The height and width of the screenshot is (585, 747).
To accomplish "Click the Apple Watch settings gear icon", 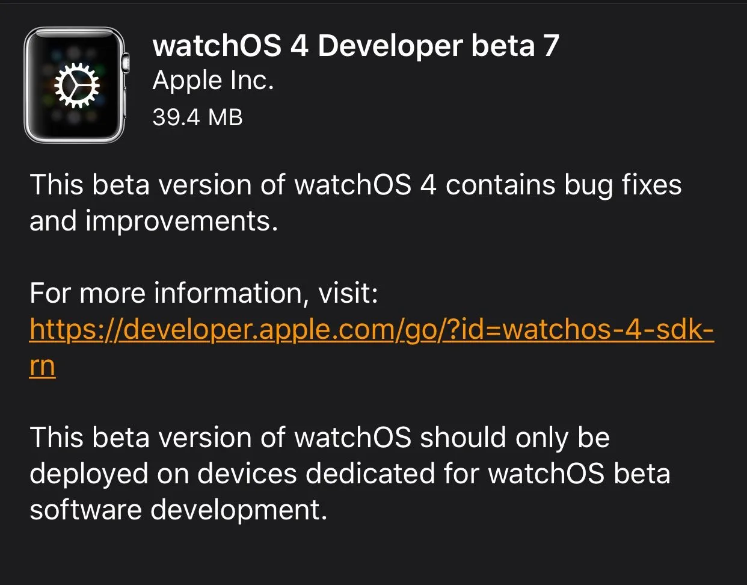I will 76,86.
